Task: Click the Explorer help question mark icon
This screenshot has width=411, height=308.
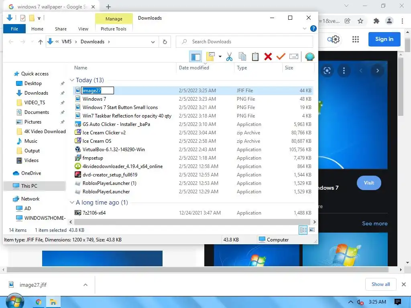Action: pyautogui.click(x=313, y=28)
